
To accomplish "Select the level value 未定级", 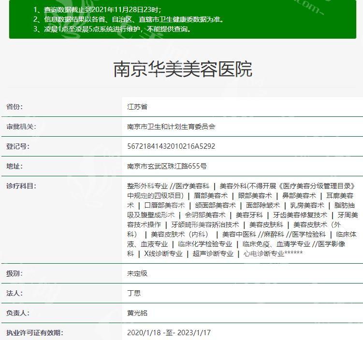I will [137, 273].
